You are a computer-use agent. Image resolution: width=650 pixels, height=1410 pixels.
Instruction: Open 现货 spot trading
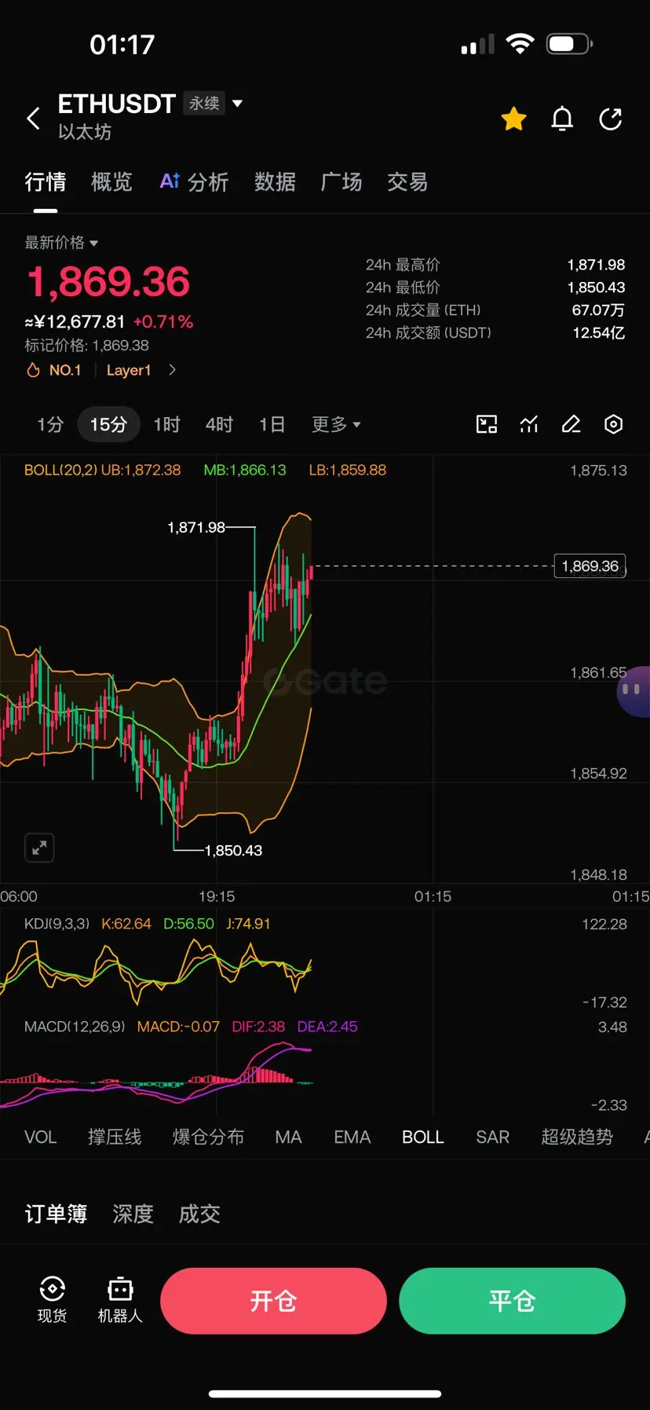tap(52, 1299)
